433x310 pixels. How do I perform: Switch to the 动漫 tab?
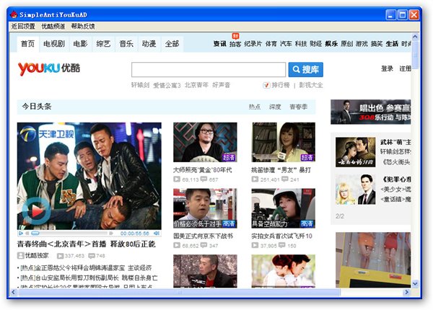149,43
